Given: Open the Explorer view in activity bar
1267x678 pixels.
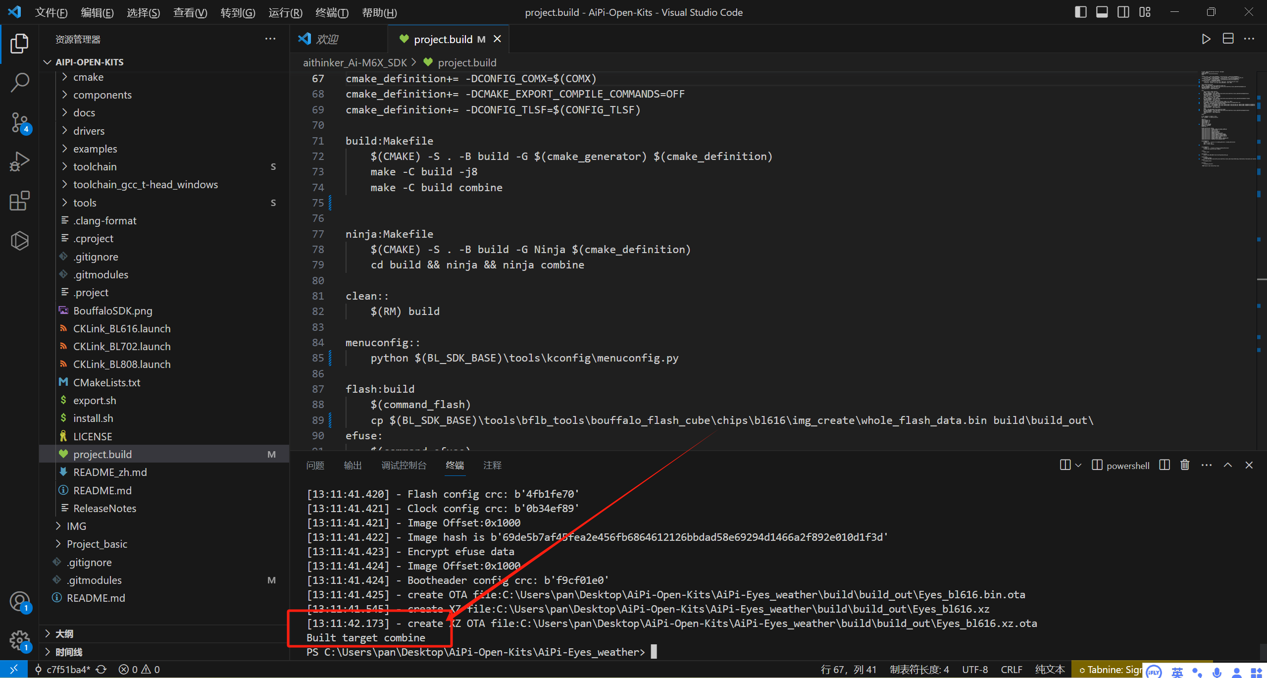Looking at the screenshot, I should pos(19,44).
